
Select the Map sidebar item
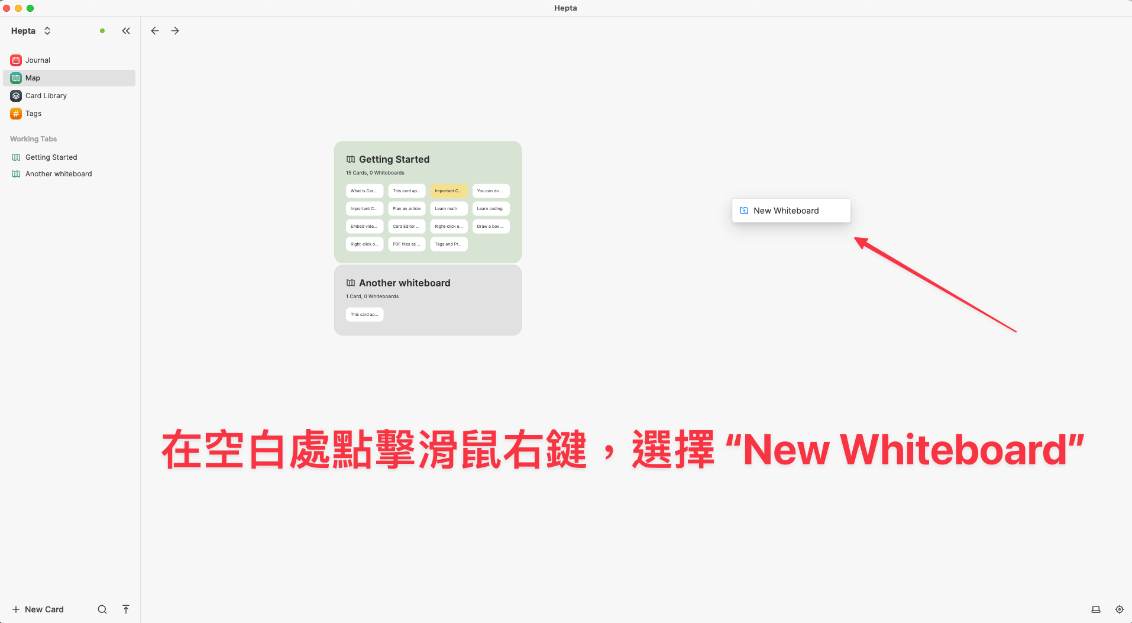pos(33,78)
